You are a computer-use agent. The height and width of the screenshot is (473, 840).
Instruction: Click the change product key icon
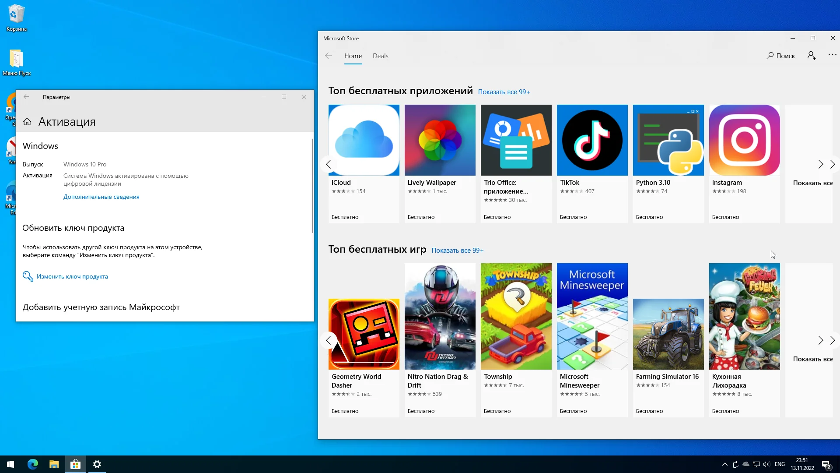[x=28, y=276]
